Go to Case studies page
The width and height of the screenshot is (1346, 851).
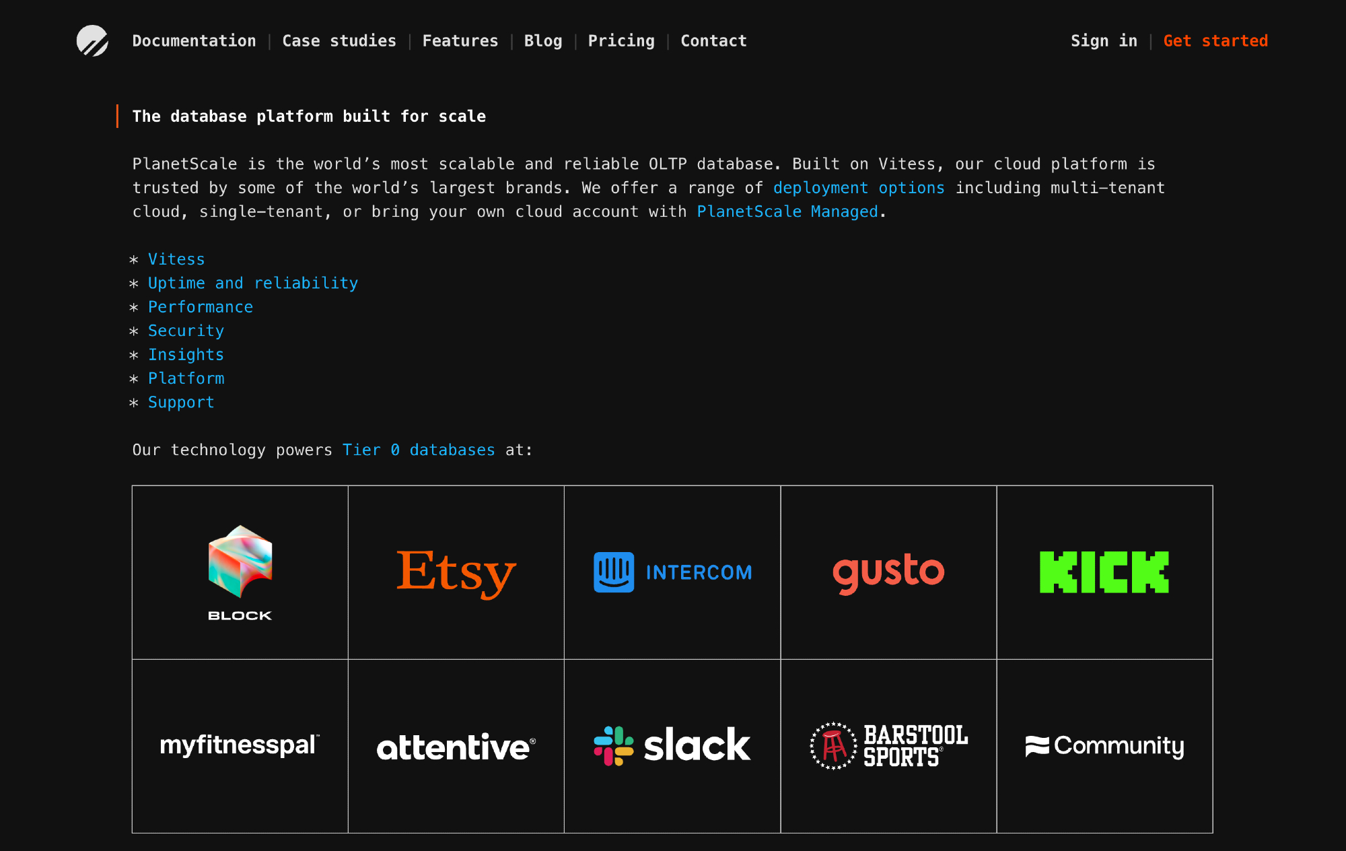coord(339,41)
